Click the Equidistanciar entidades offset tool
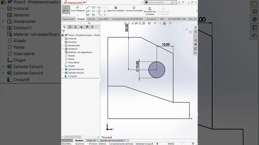 [150, 11]
